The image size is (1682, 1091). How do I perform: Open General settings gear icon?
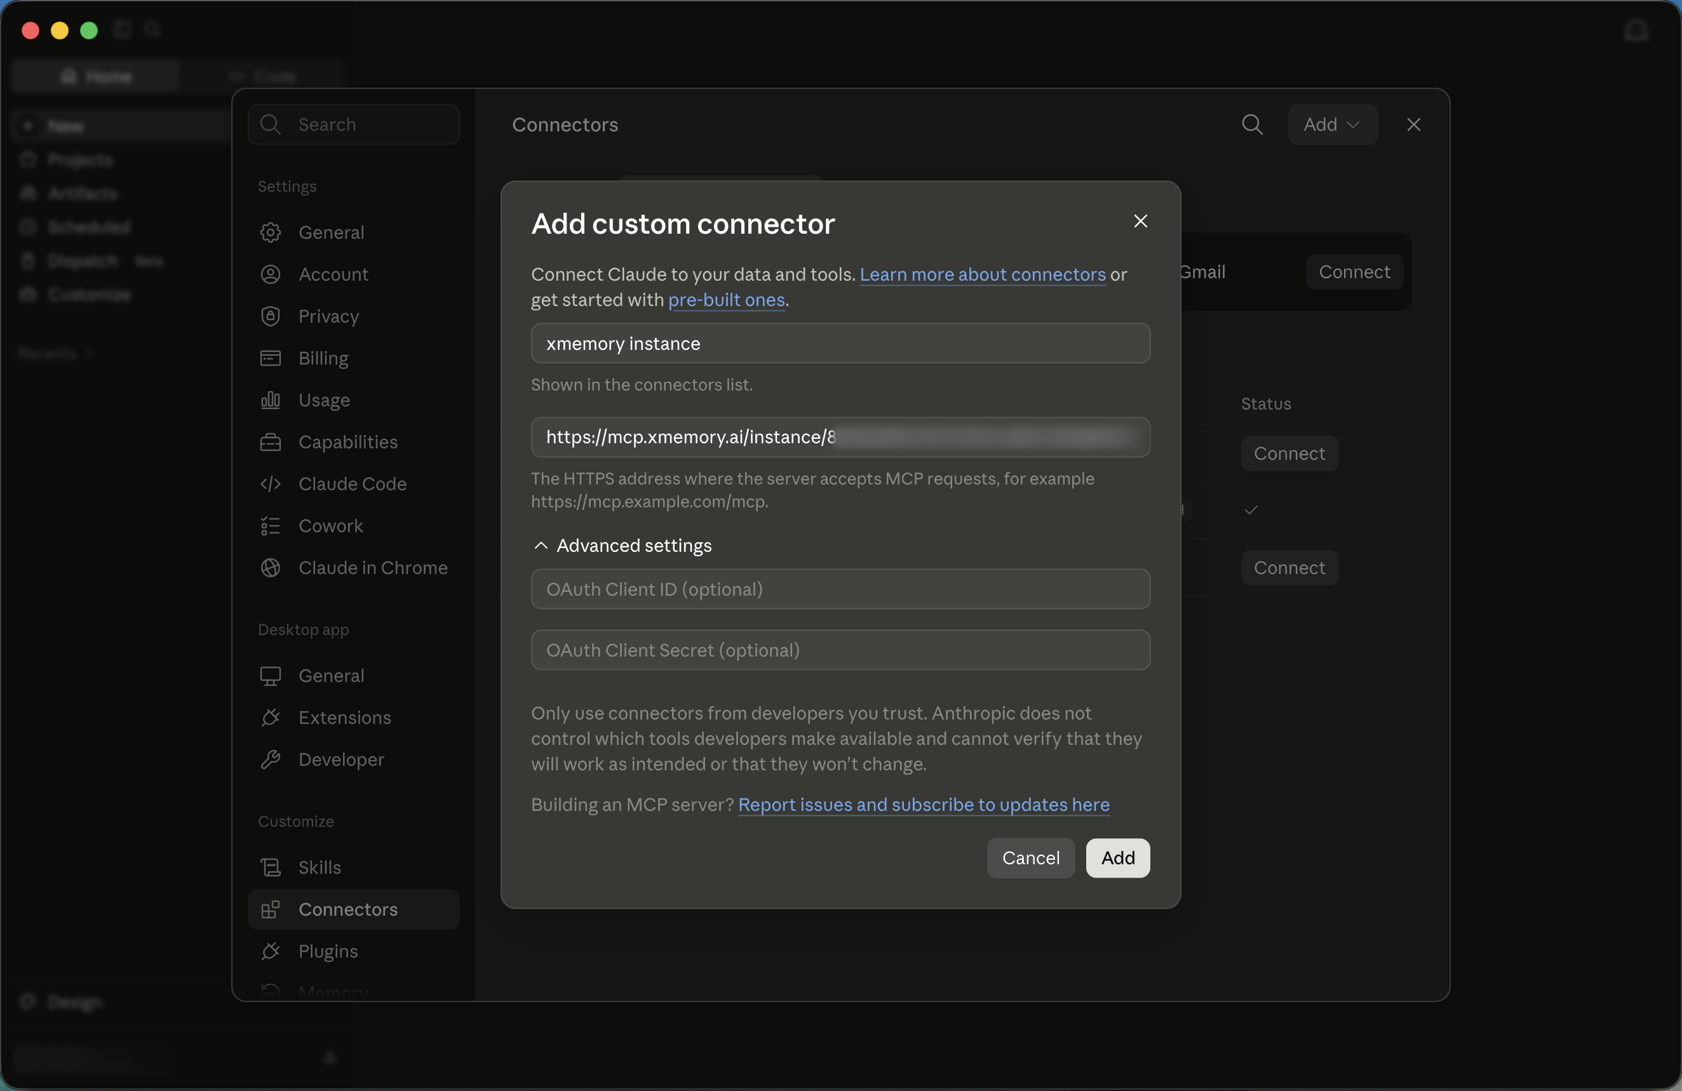270,232
